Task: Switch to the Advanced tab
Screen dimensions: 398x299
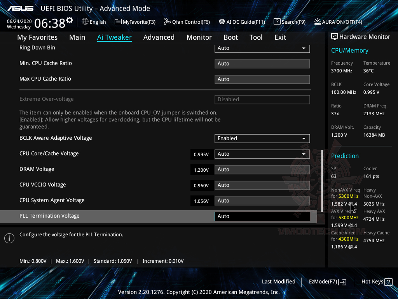Action: point(159,37)
